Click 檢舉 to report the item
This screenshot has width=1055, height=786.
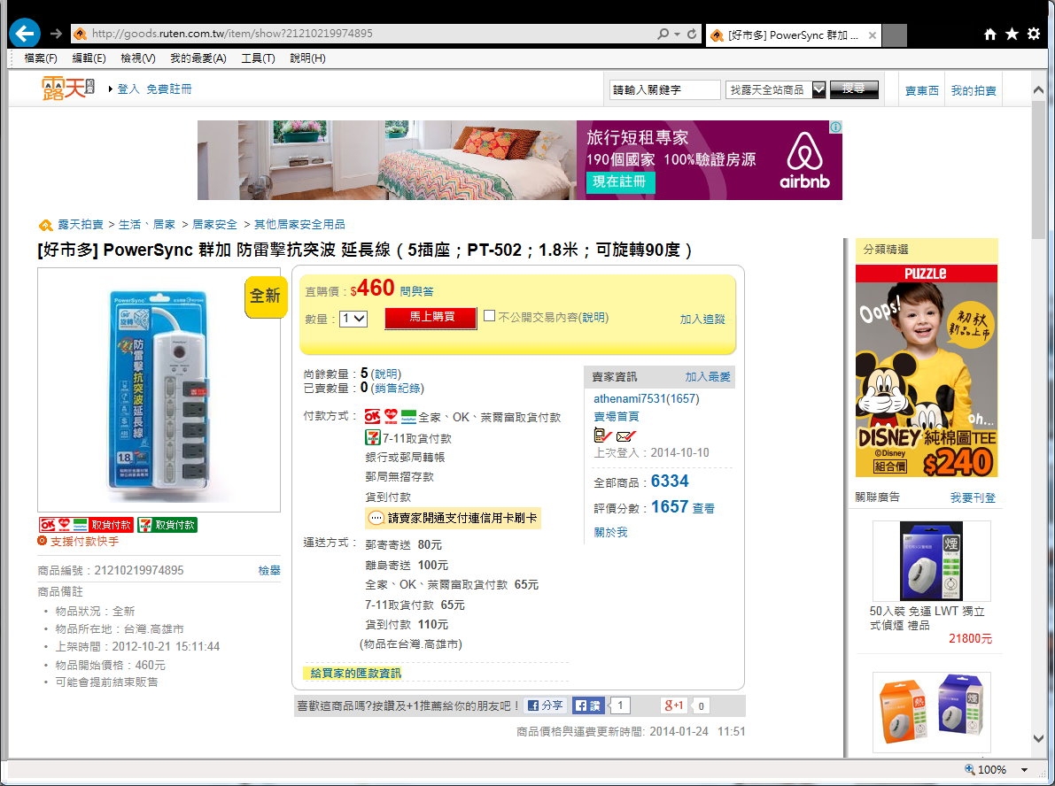tap(269, 570)
